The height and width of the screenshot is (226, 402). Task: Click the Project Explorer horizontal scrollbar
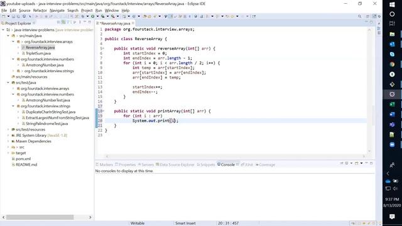40,217
